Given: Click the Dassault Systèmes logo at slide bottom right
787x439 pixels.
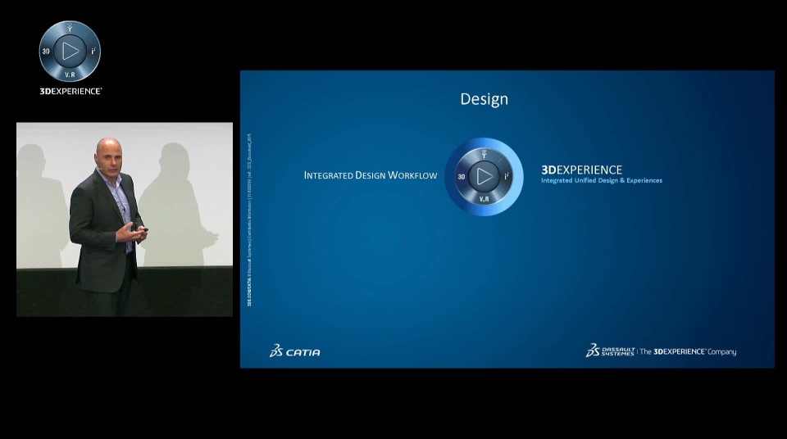Looking at the screenshot, I should pos(610,351).
